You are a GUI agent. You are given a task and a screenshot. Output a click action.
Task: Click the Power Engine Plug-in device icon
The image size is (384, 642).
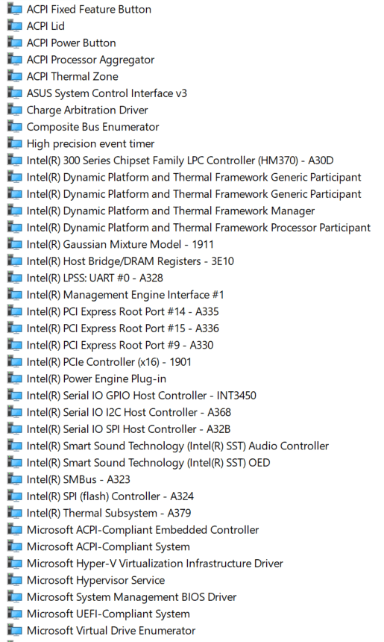click(15, 378)
